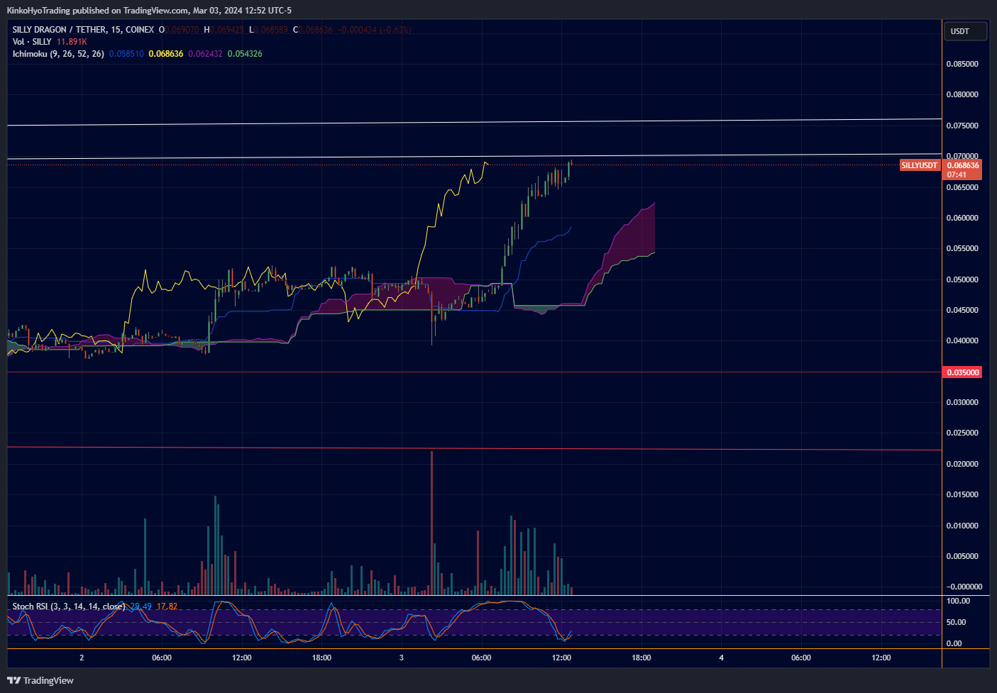This screenshot has width=997, height=693.
Task: Click the Stoch RSI blue value 28.49
Action: click(141, 606)
